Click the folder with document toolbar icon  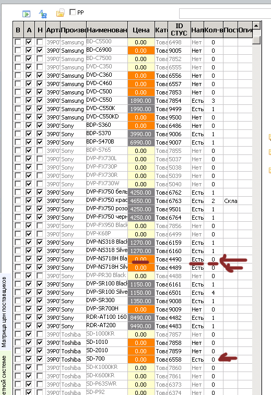pyautogui.click(x=60, y=13)
